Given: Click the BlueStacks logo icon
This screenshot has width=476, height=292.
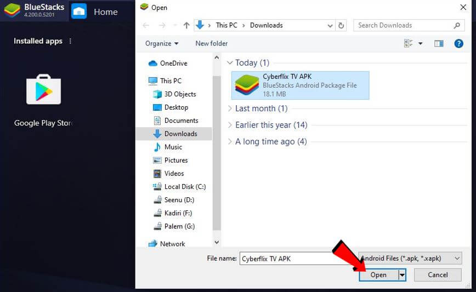Looking at the screenshot, I should (x=13, y=10).
